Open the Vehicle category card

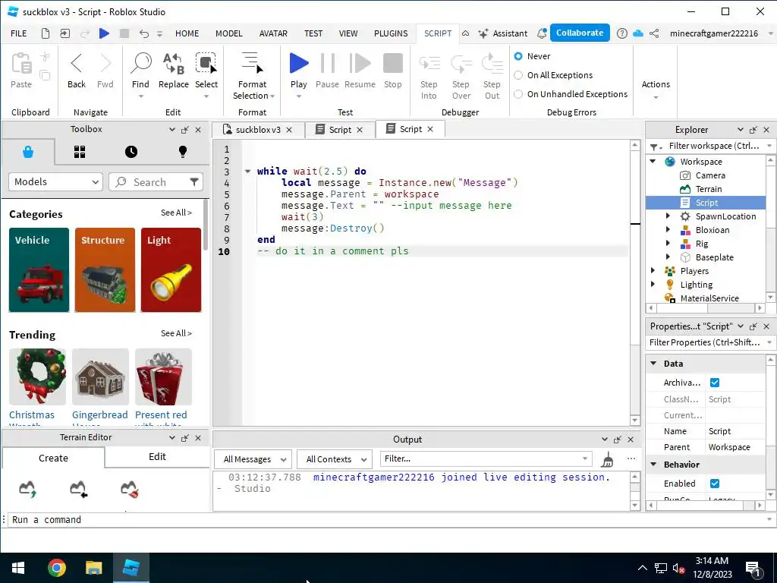(39, 270)
